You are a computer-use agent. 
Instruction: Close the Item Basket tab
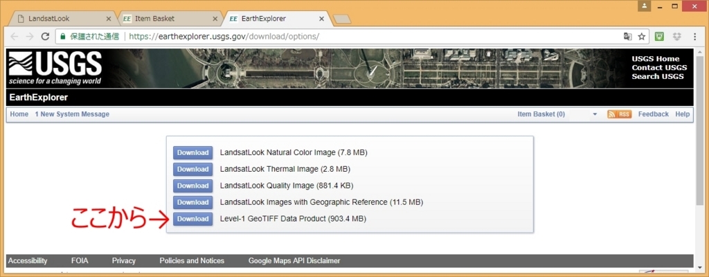pyautogui.click(x=215, y=19)
